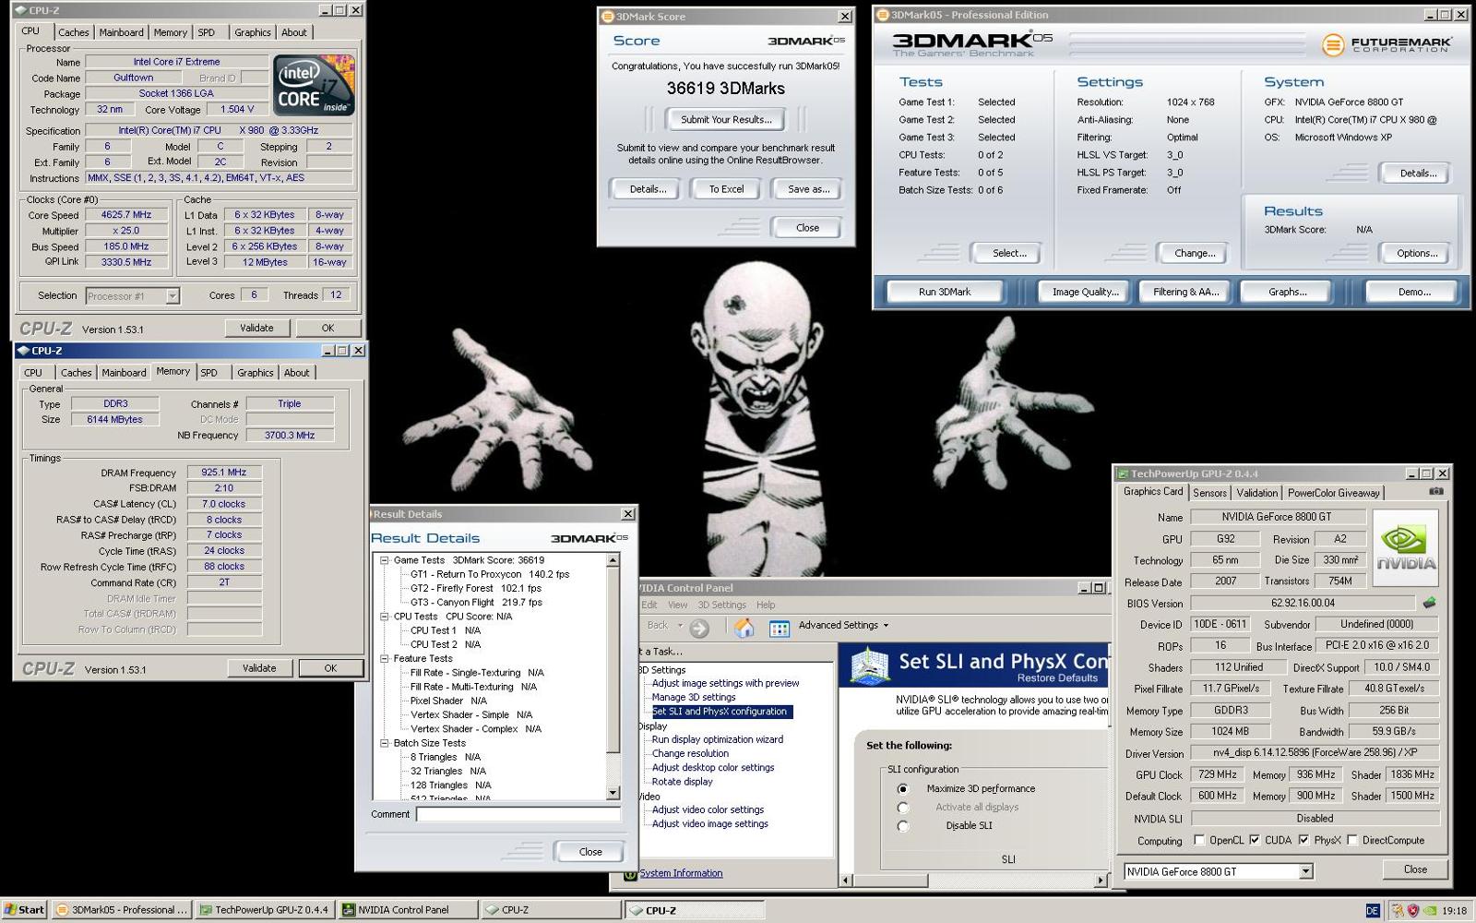Viewport: 1476px width, 923px height.
Task: Click Run 3DMark button
Action: click(x=945, y=292)
